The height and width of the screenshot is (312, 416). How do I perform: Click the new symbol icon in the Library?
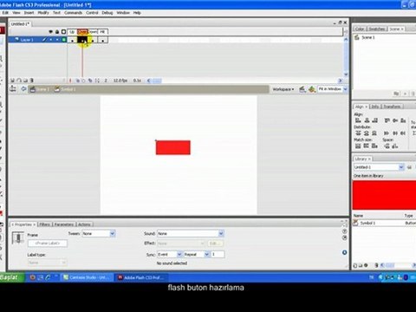[x=355, y=265]
